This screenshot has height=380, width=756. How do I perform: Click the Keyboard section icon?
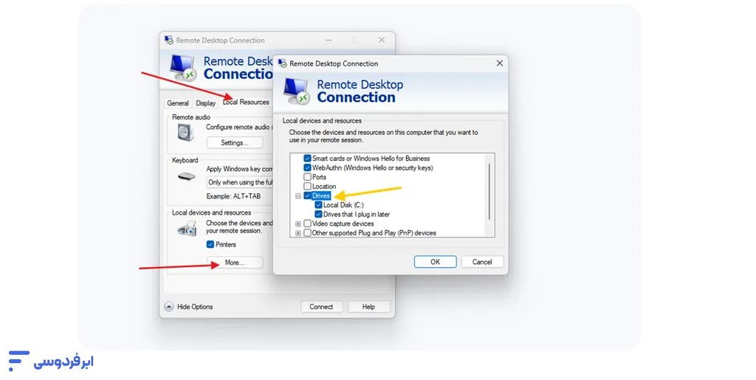[x=186, y=176]
